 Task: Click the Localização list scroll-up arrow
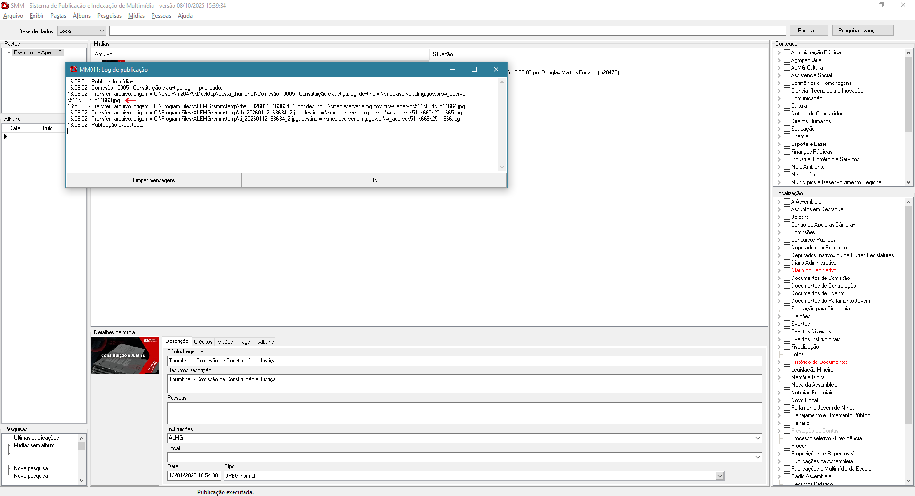click(x=908, y=202)
